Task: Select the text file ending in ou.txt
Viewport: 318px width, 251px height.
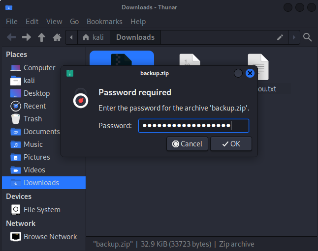Action: [x=258, y=67]
